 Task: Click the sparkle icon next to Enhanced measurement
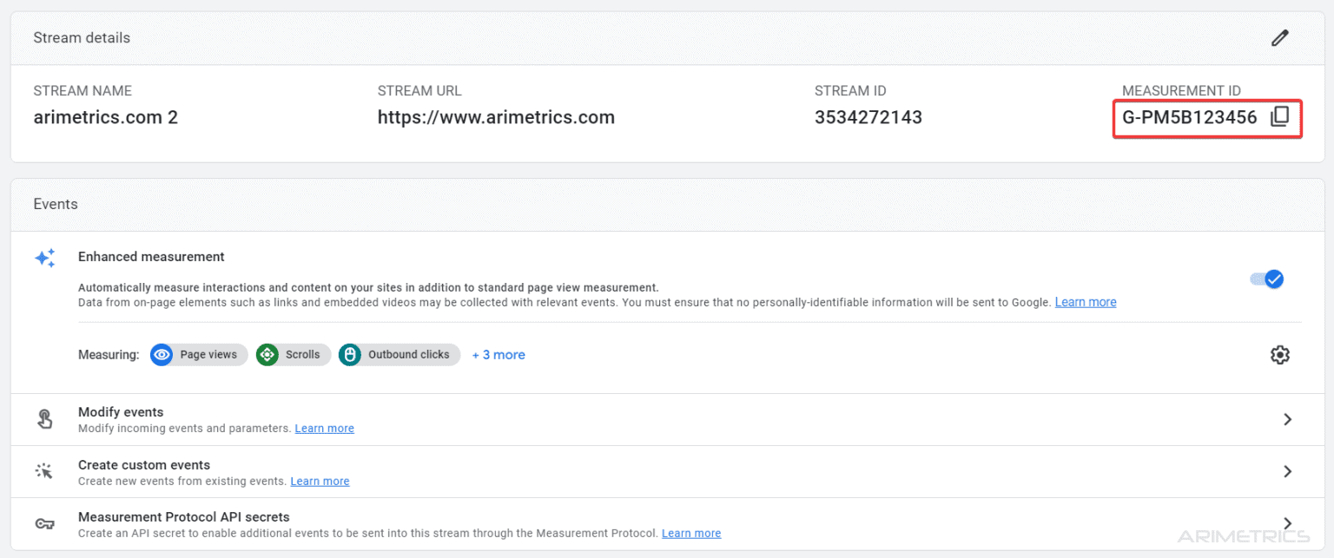[44, 258]
